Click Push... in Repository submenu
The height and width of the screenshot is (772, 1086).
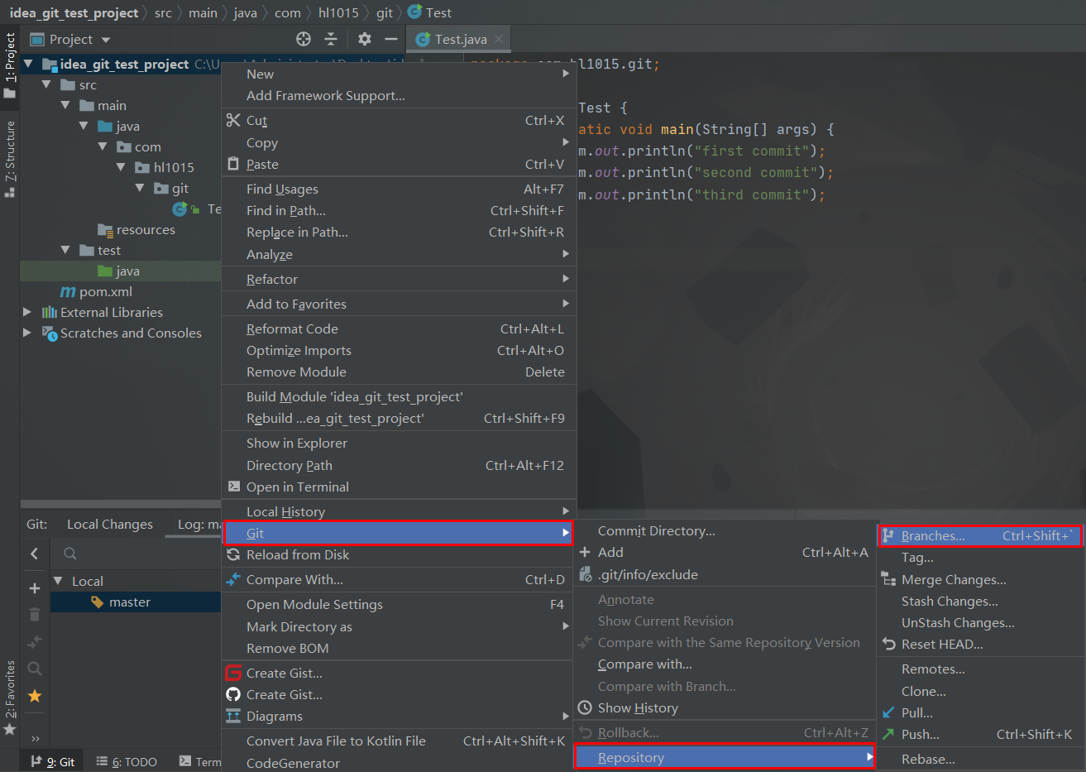[x=920, y=735]
